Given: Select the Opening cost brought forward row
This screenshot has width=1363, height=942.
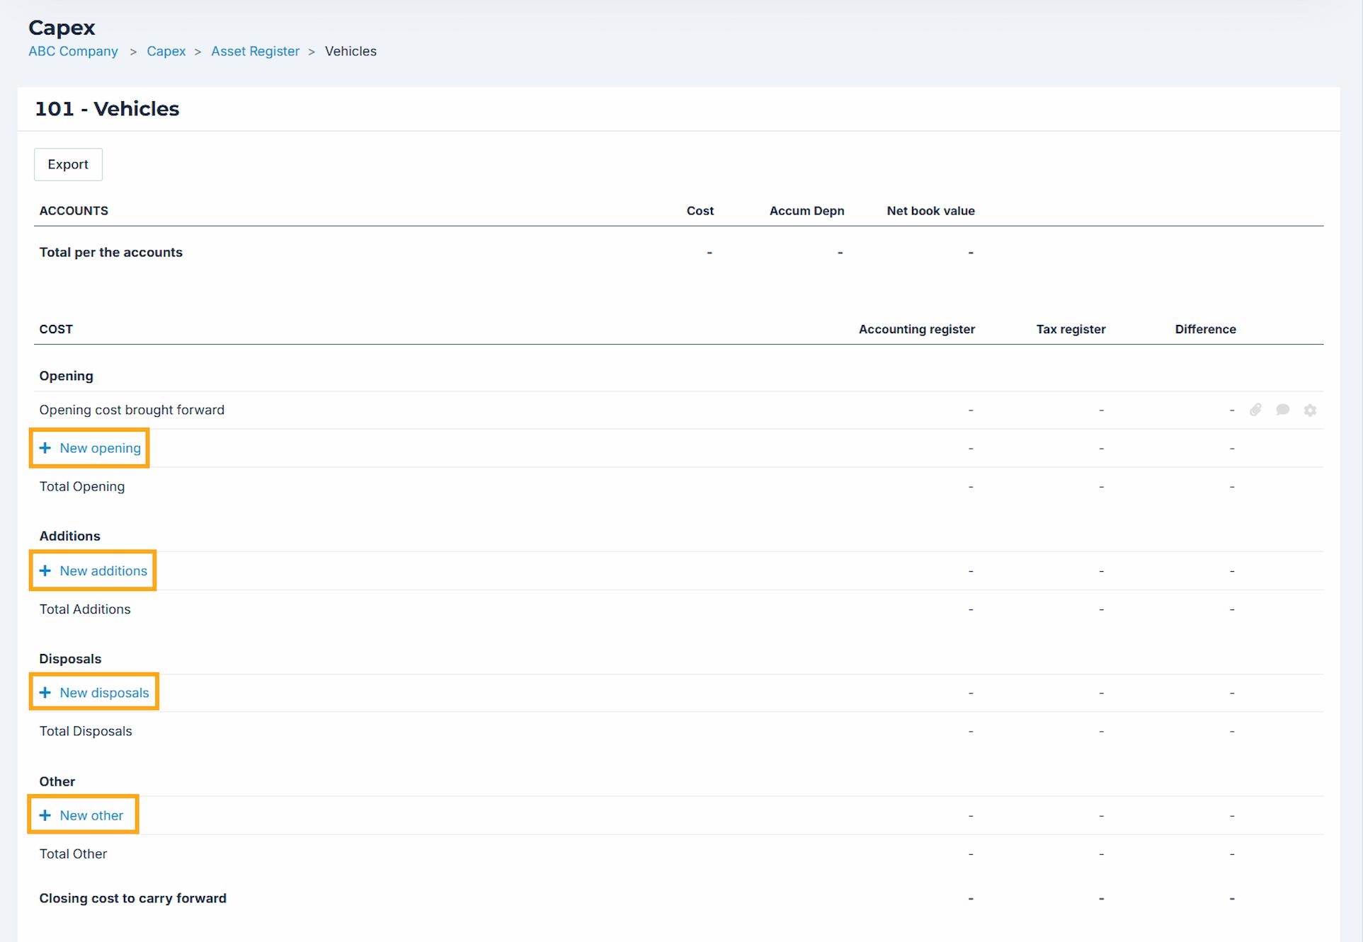Looking at the screenshot, I should [x=132, y=410].
